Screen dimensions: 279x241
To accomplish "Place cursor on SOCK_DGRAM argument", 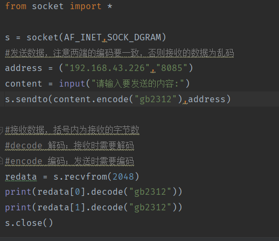I will (x=134, y=38).
